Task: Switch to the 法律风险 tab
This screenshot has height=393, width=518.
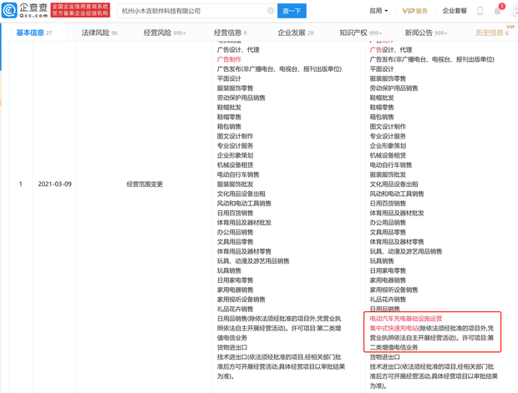Action: (x=94, y=33)
